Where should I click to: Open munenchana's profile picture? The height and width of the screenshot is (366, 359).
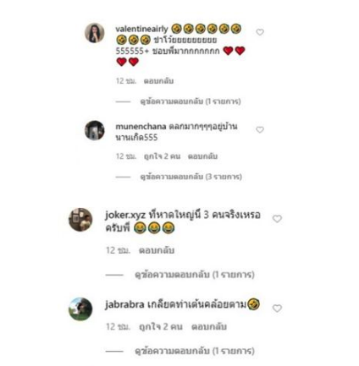95,130
